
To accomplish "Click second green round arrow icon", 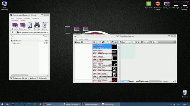I will click(139, 42).
